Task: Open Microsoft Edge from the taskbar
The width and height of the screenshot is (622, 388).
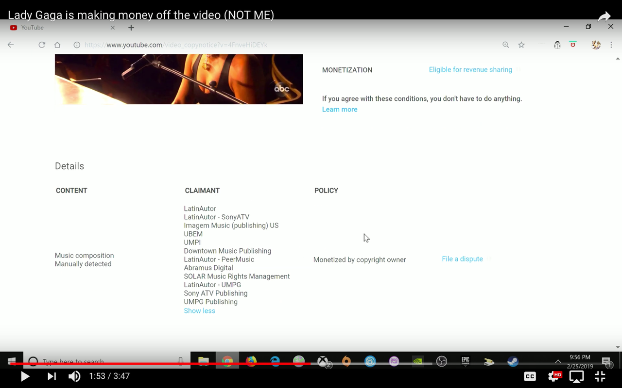Action: pos(275,361)
